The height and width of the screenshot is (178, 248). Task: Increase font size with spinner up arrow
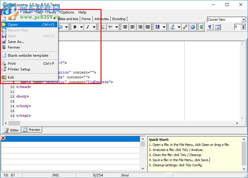(243, 26)
